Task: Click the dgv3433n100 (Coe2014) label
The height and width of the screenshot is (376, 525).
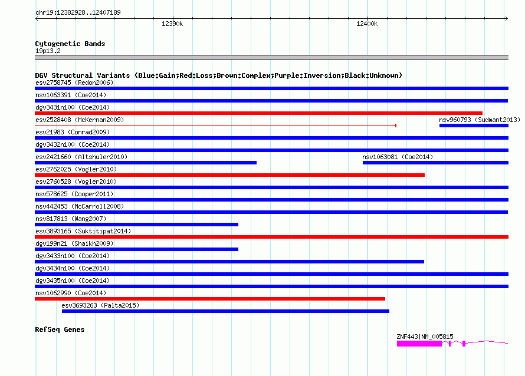Action: [x=73, y=256]
